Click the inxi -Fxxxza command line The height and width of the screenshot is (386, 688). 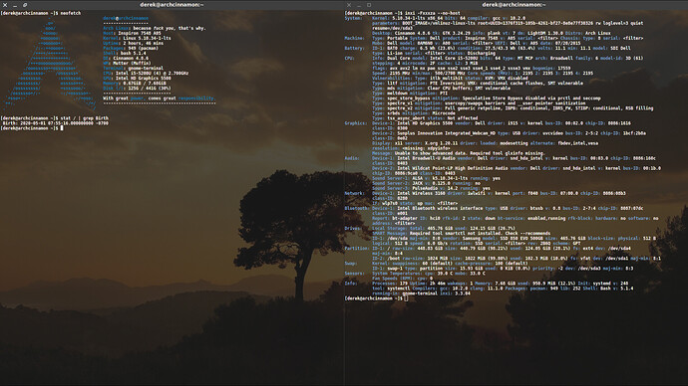pos(403,13)
